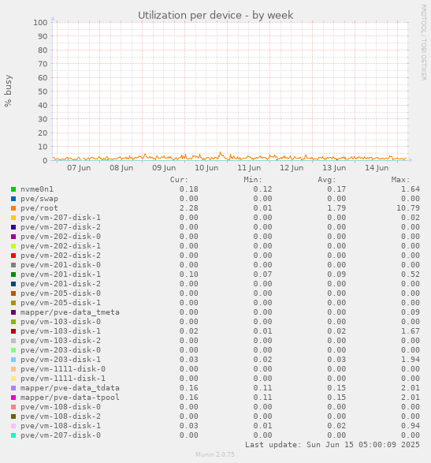Click pve/vm-201-disk-1 max value 0.52
This screenshot has height=463, width=431.
click(x=411, y=274)
